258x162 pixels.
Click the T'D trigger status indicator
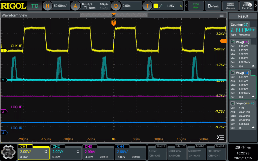tap(35, 6)
